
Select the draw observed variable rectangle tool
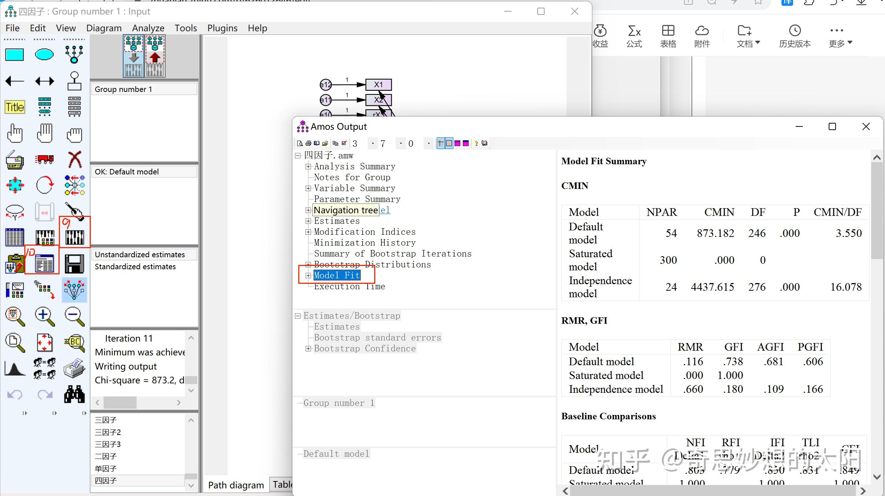point(15,55)
